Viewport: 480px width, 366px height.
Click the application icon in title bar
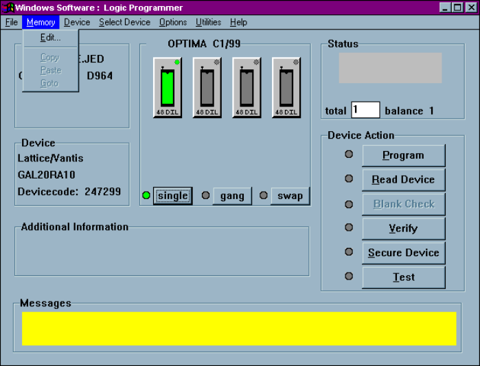(x=9, y=8)
